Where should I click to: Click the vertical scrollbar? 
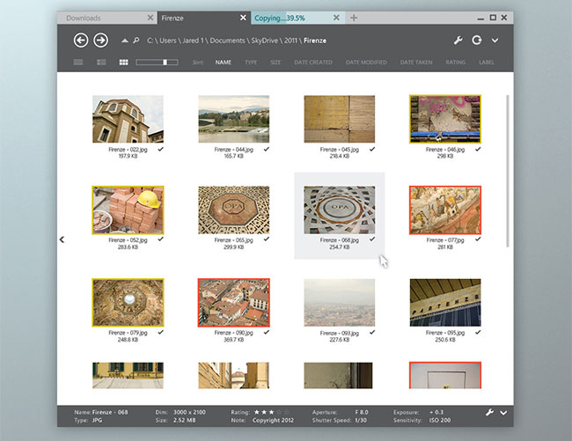[508, 171]
